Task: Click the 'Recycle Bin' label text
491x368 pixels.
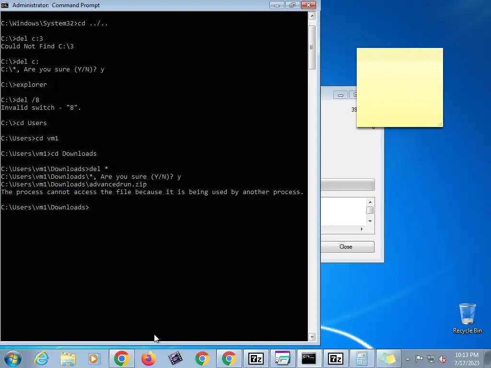Action: tap(467, 331)
